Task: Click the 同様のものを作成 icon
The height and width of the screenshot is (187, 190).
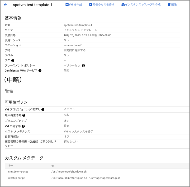Action: [x=91, y=5]
